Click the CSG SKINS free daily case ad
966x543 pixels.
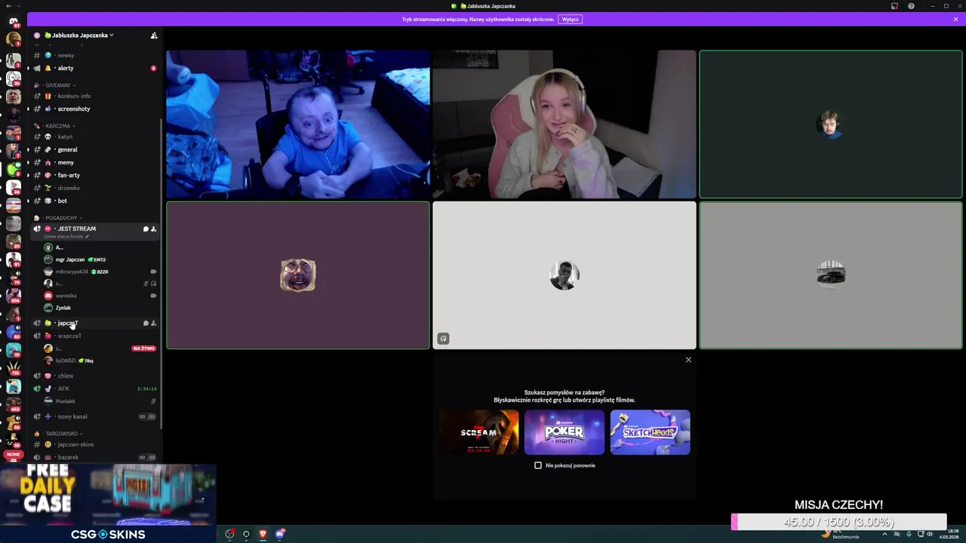tap(108, 503)
